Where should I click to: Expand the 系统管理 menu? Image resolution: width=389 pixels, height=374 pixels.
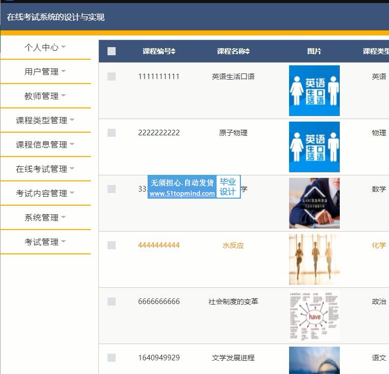click(45, 217)
